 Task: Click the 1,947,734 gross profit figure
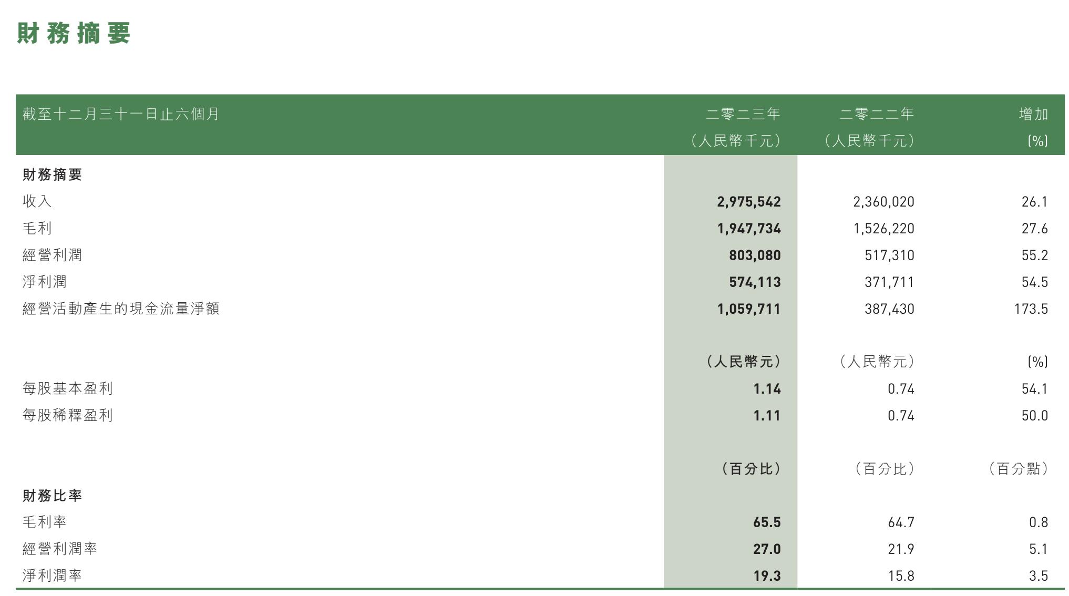tap(748, 229)
